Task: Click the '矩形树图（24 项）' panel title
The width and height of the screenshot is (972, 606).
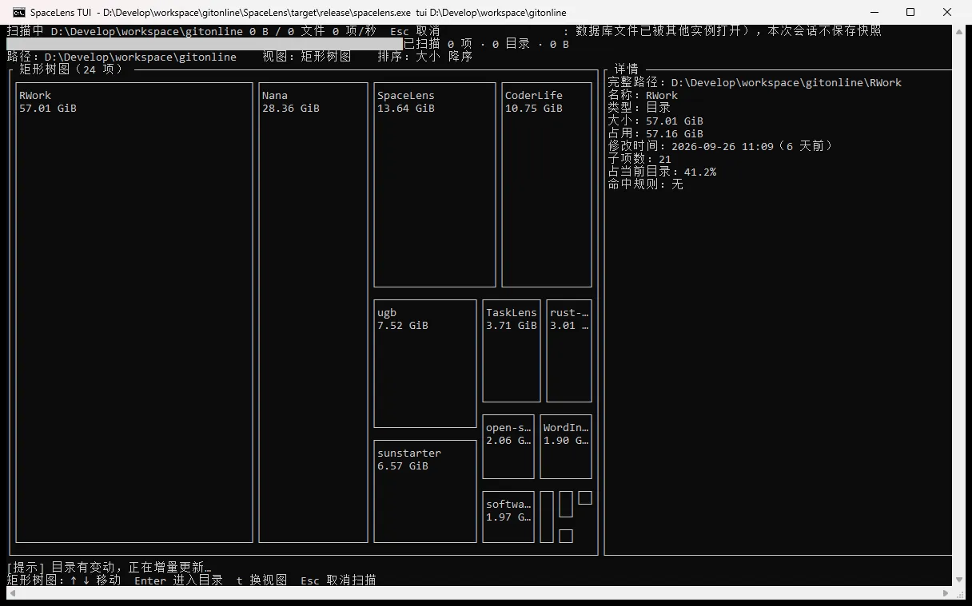Action: pyautogui.click(x=72, y=69)
